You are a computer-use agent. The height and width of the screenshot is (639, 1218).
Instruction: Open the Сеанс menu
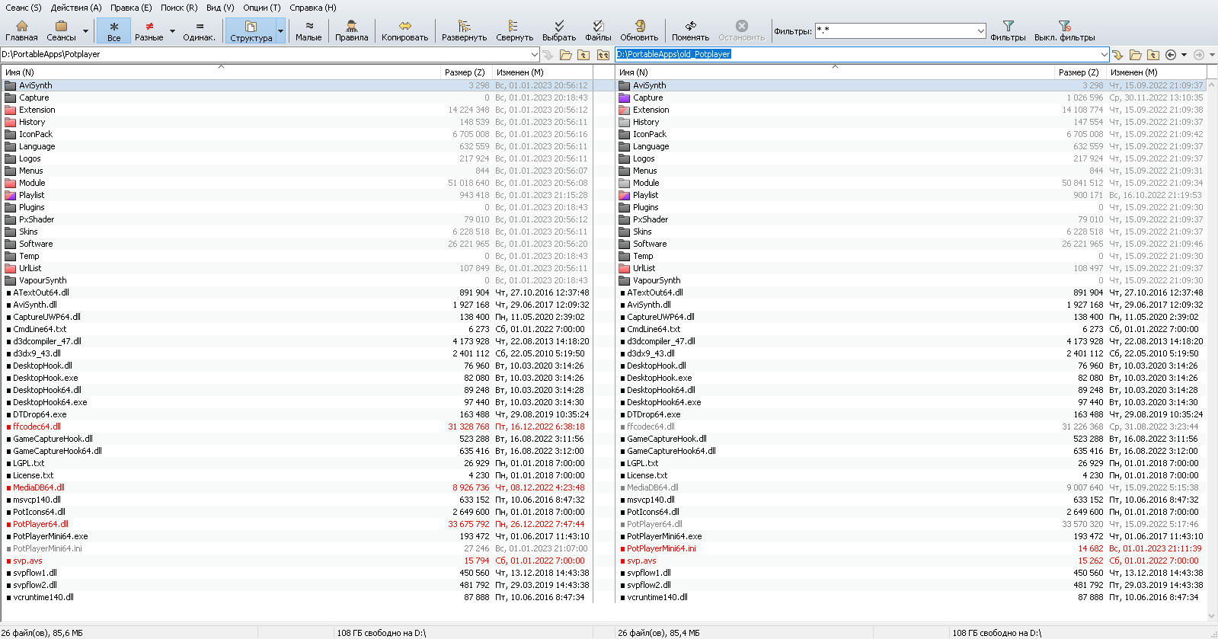coord(24,8)
